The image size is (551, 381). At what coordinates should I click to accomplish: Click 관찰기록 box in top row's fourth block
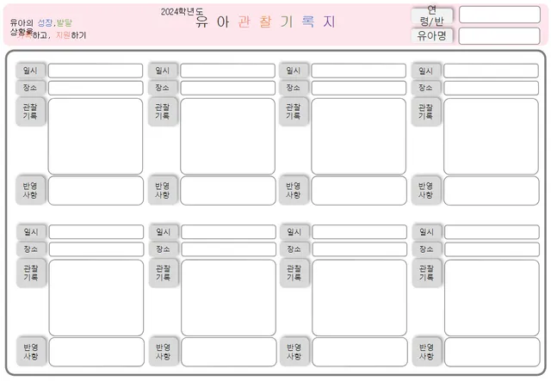pyautogui.click(x=491, y=136)
